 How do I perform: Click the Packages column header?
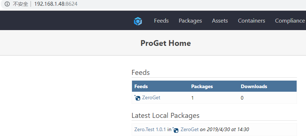tap(202, 86)
